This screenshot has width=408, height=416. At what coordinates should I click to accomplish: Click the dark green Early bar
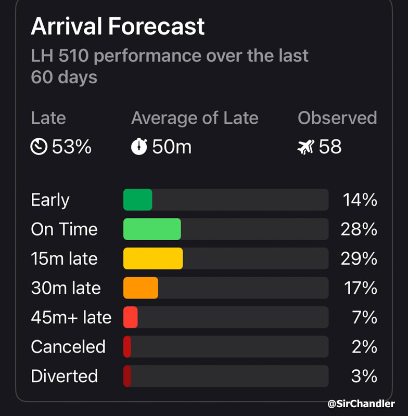tap(138, 200)
